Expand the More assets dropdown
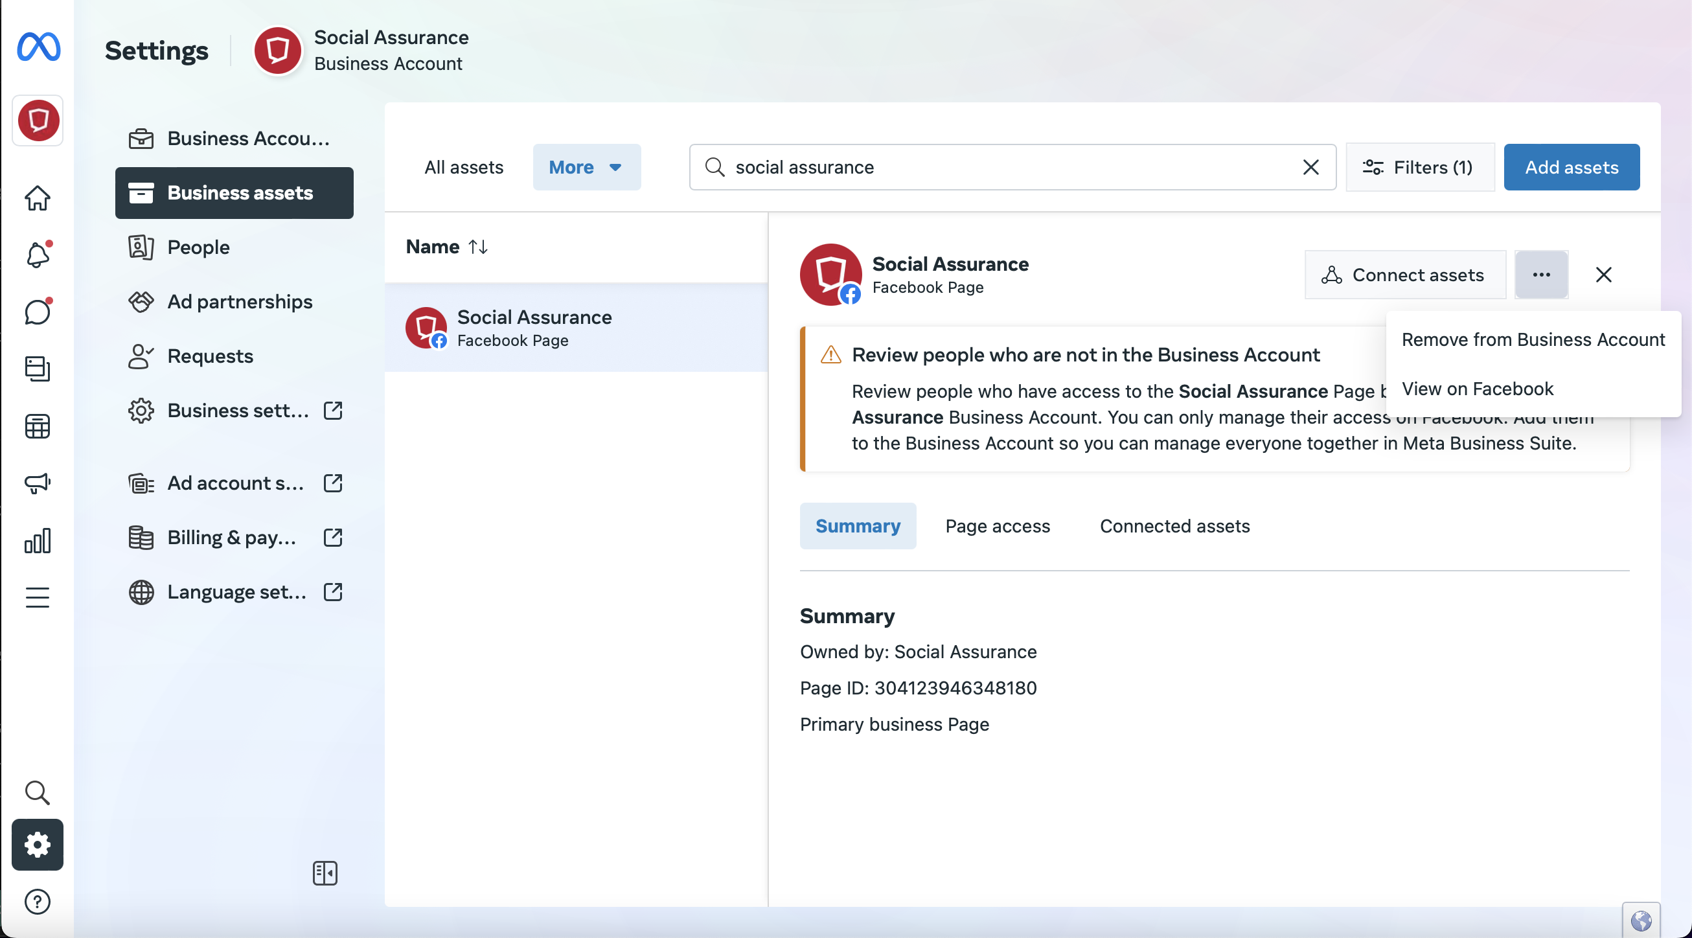The width and height of the screenshot is (1692, 938). pyautogui.click(x=586, y=168)
